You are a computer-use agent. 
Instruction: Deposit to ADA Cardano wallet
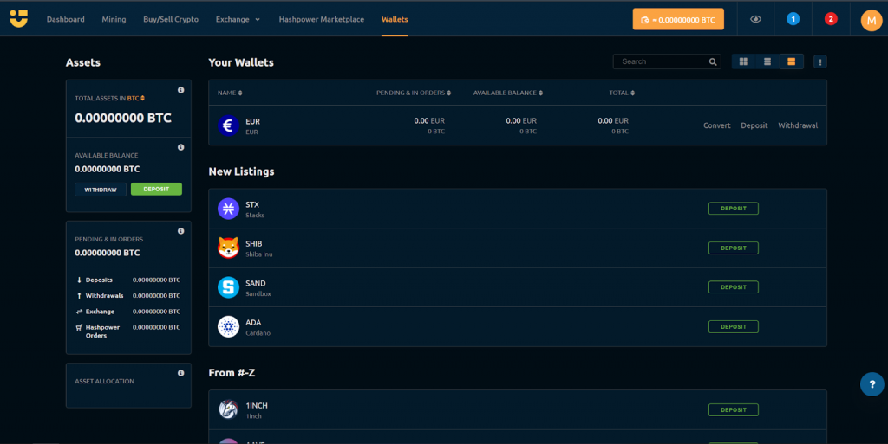pyautogui.click(x=734, y=326)
